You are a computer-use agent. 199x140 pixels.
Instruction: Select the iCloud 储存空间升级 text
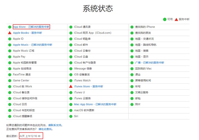[x=25, y=98]
